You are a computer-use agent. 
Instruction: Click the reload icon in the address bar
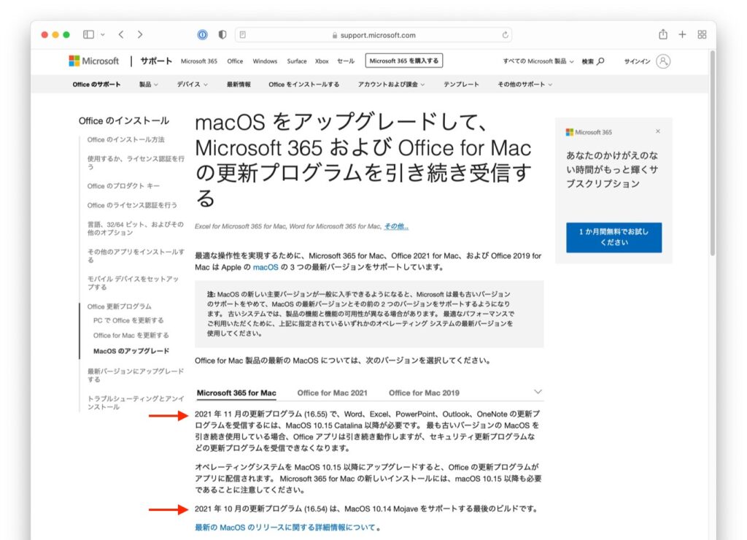click(505, 34)
